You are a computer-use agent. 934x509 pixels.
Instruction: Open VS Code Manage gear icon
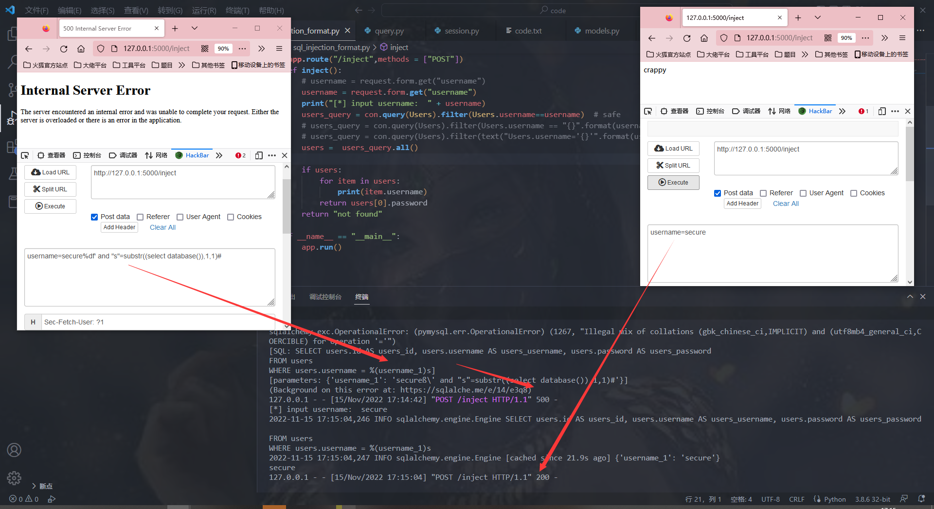14,478
